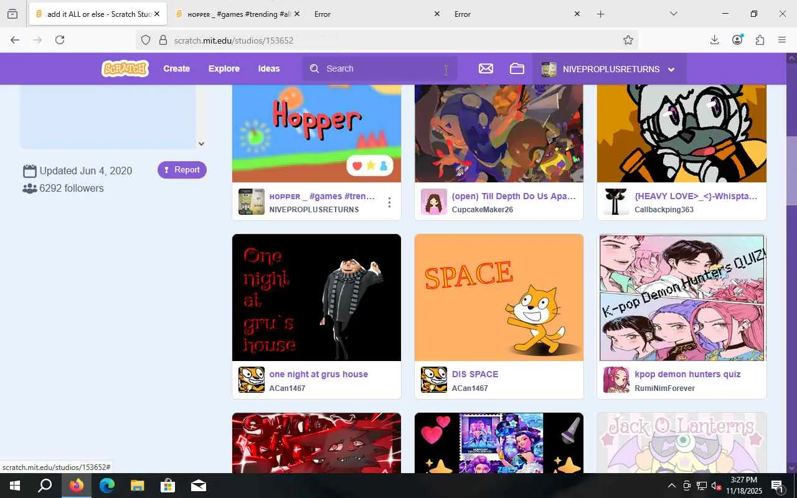The height and width of the screenshot is (498, 797).
Task: Switch to the second Error tab
Action: point(517,14)
